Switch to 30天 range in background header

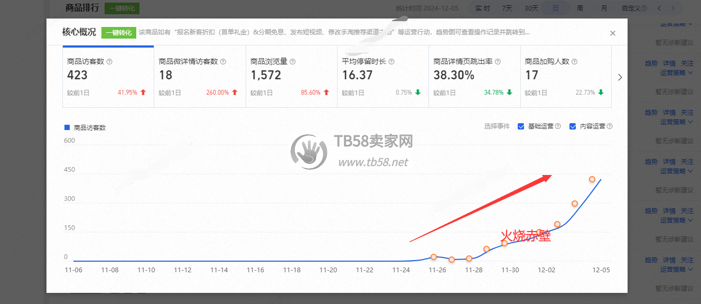531,8
